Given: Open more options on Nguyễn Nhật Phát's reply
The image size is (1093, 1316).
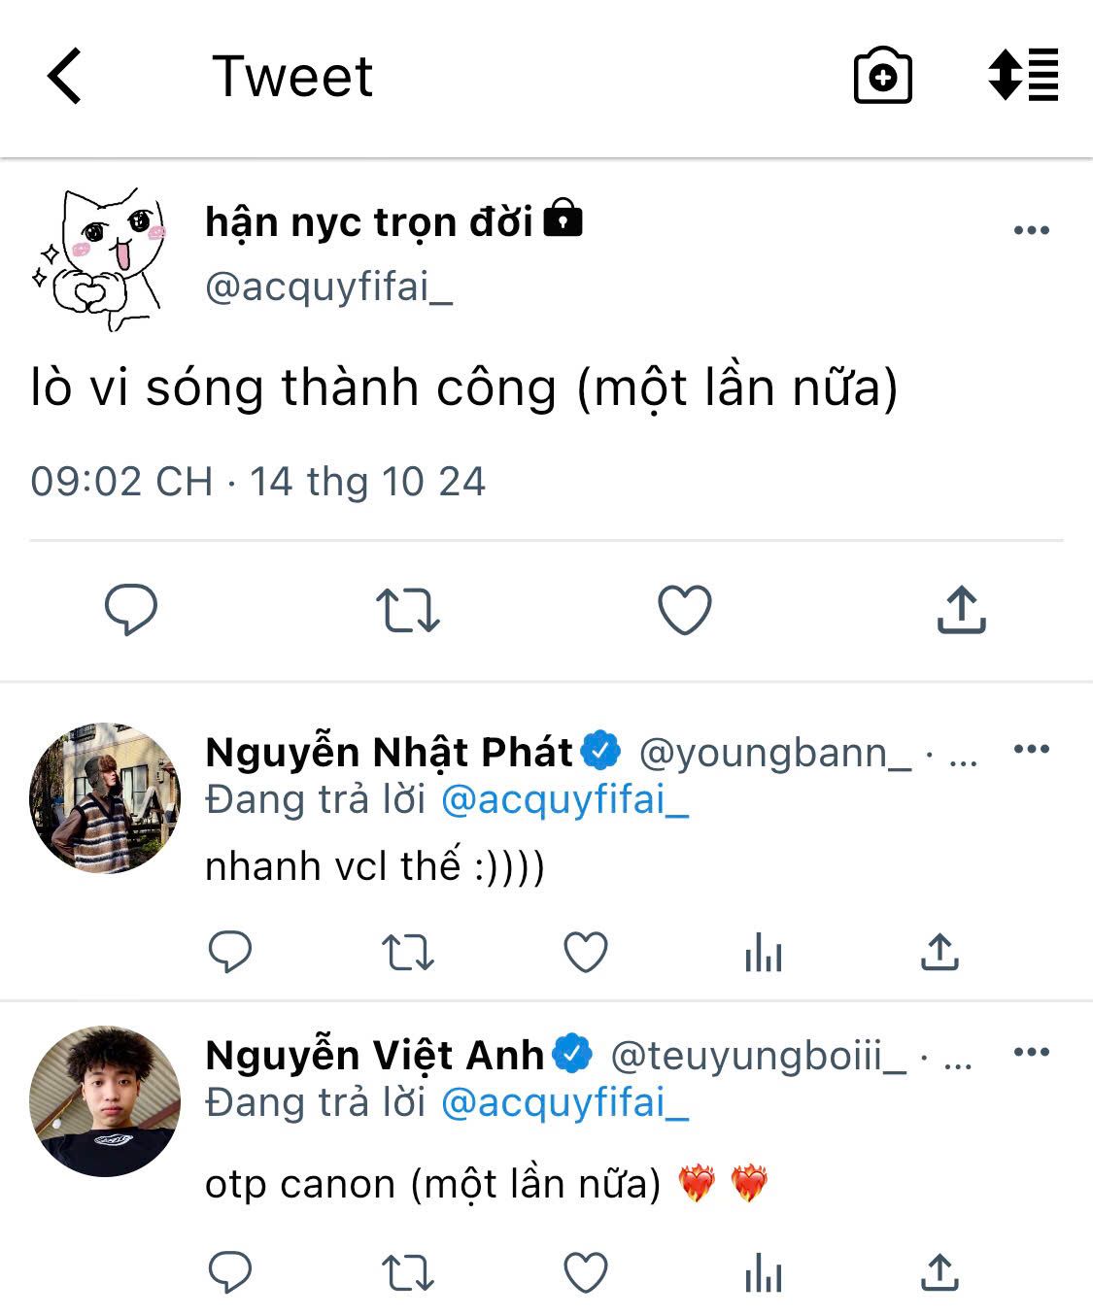Looking at the screenshot, I should 1031,749.
